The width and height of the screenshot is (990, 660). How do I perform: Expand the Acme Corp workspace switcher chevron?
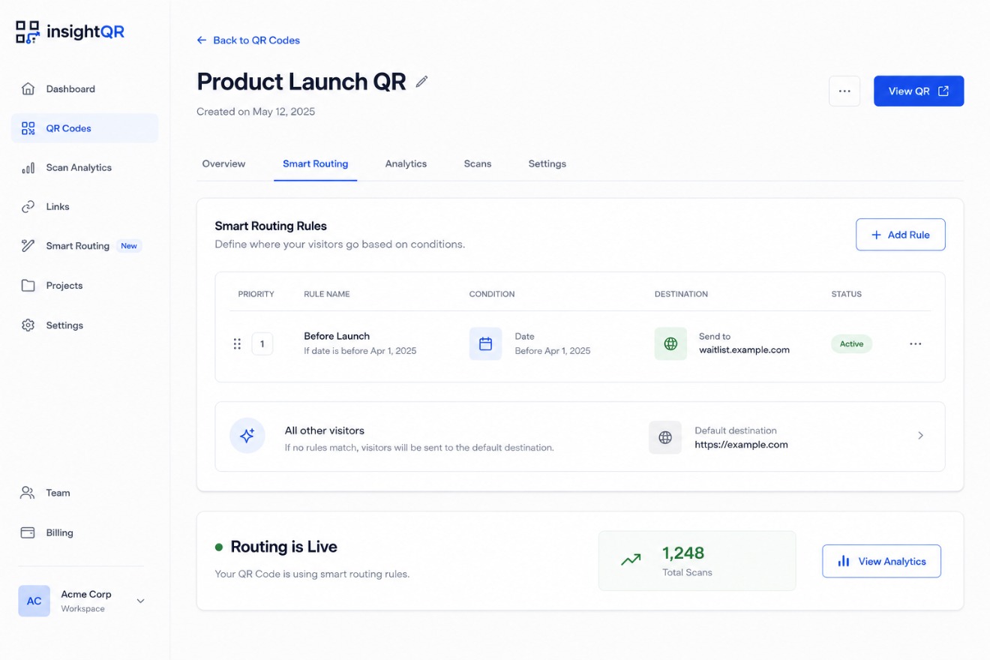coord(140,601)
